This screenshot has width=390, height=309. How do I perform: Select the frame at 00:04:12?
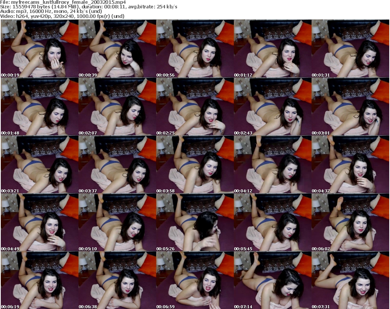273,165
